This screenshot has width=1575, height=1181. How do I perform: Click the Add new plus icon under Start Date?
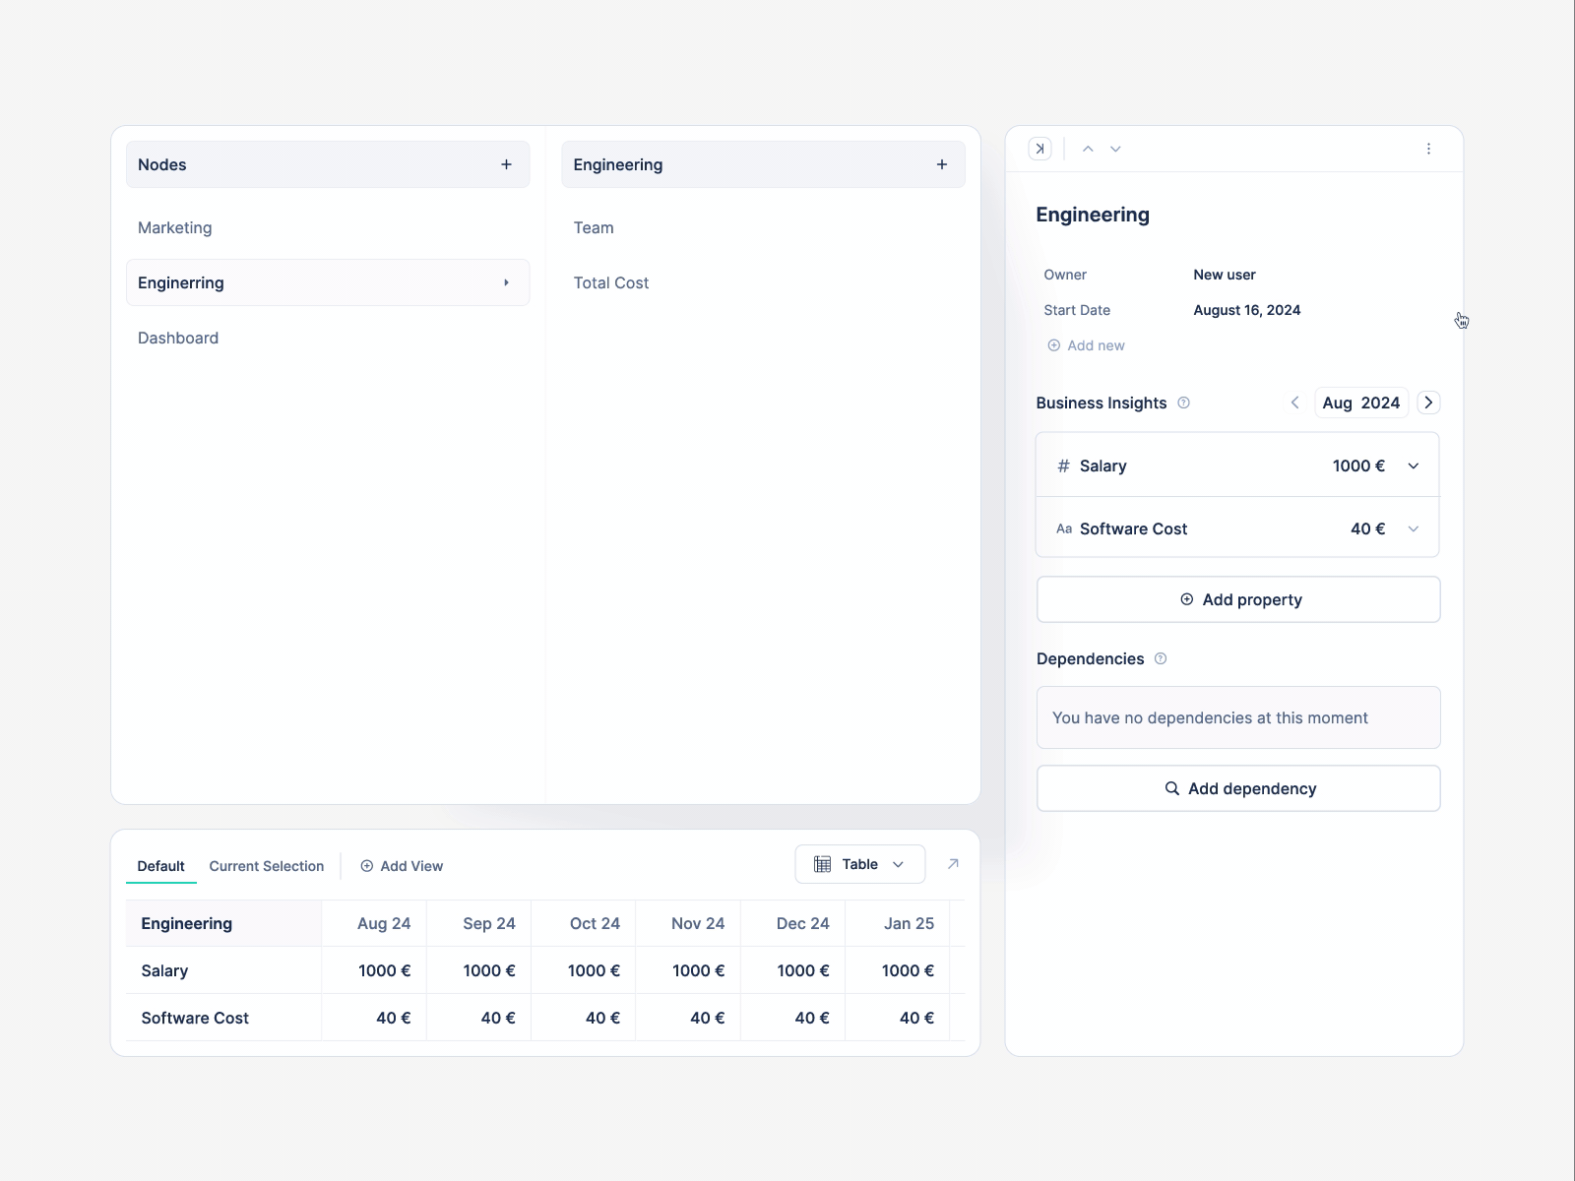tap(1052, 345)
